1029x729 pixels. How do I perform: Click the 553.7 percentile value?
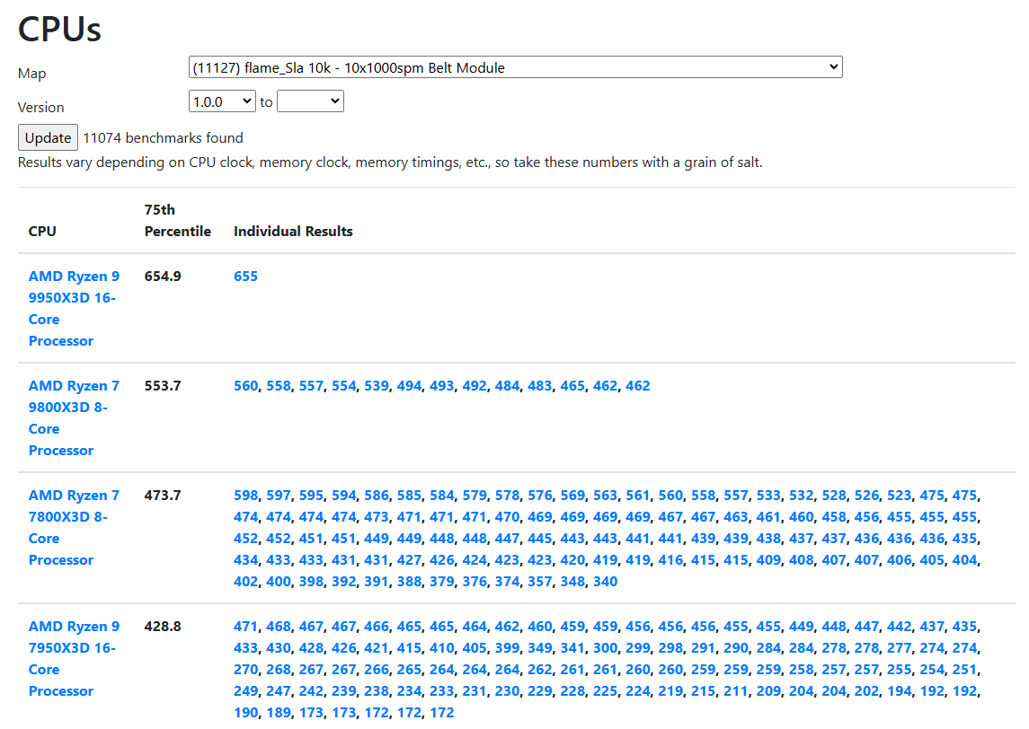pos(163,385)
